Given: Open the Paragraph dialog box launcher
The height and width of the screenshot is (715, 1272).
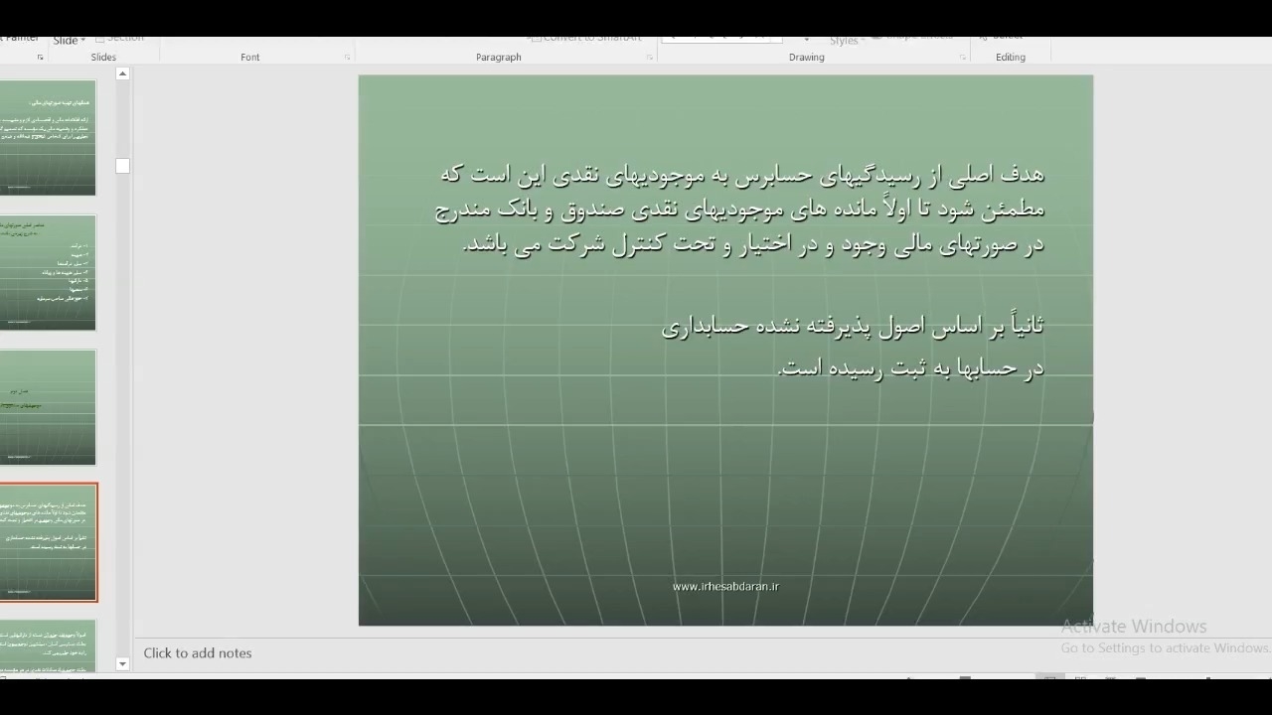Looking at the screenshot, I should (x=650, y=58).
